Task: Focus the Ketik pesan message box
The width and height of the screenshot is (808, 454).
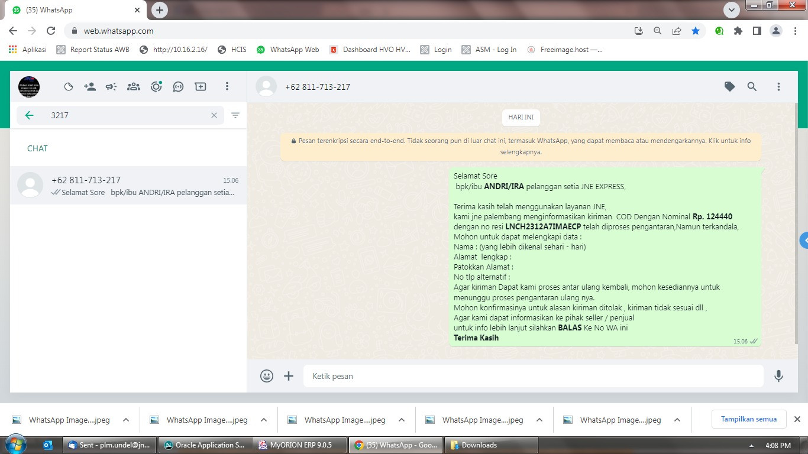Action: point(534,376)
